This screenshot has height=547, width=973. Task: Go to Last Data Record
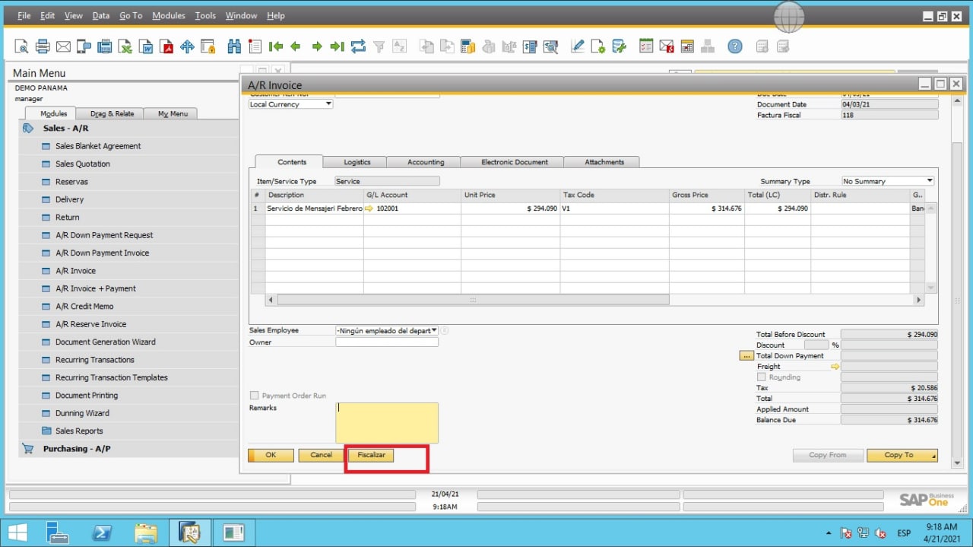(338, 46)
